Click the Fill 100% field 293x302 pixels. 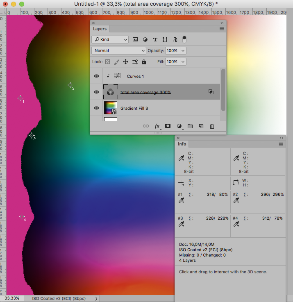(x=173, y=62)
